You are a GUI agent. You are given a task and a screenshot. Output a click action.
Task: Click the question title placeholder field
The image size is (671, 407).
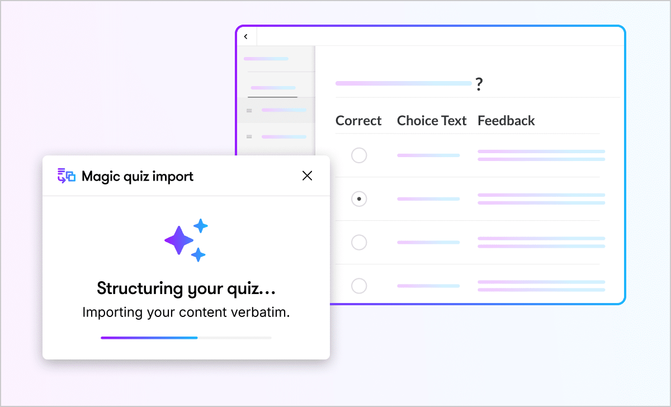click(403, 83)
